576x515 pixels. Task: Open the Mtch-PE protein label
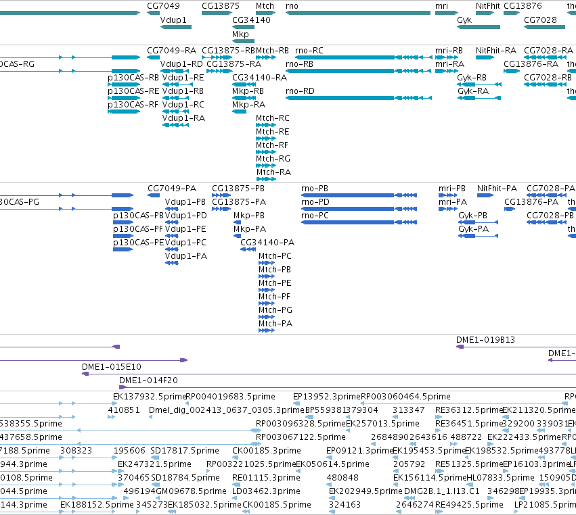tap(275, 283)
